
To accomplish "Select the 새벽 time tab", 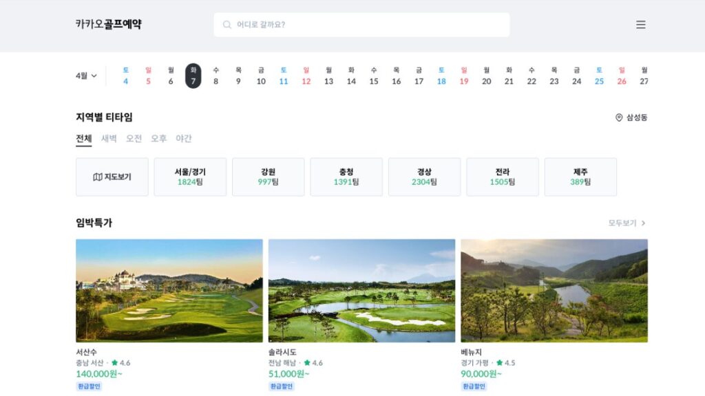I will [x=109, y=138].
